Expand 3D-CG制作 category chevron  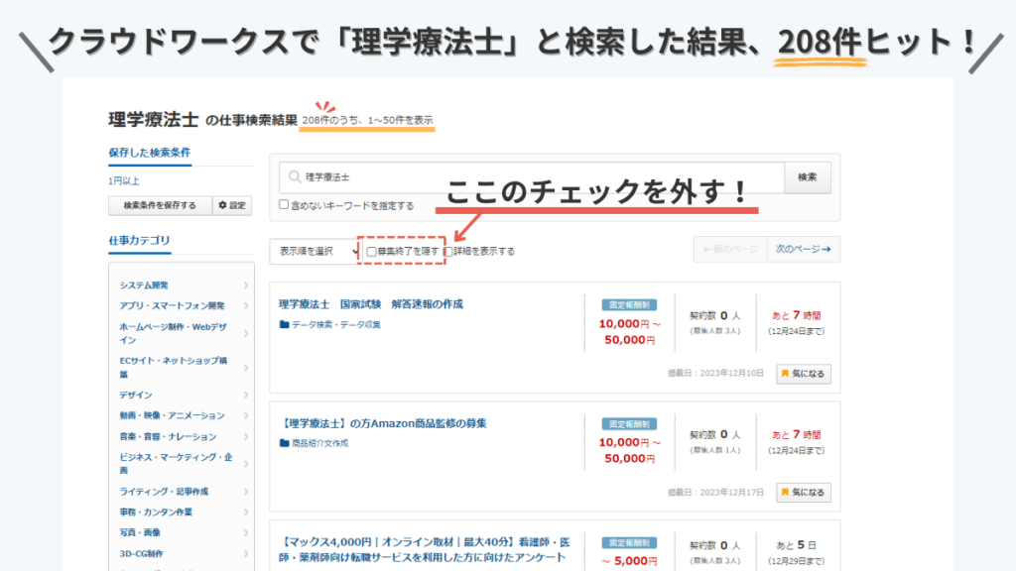(246, 553)
